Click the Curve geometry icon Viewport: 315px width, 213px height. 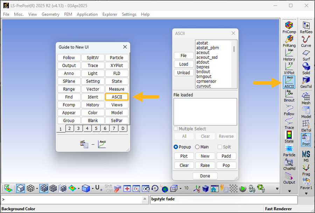point(306,41)
